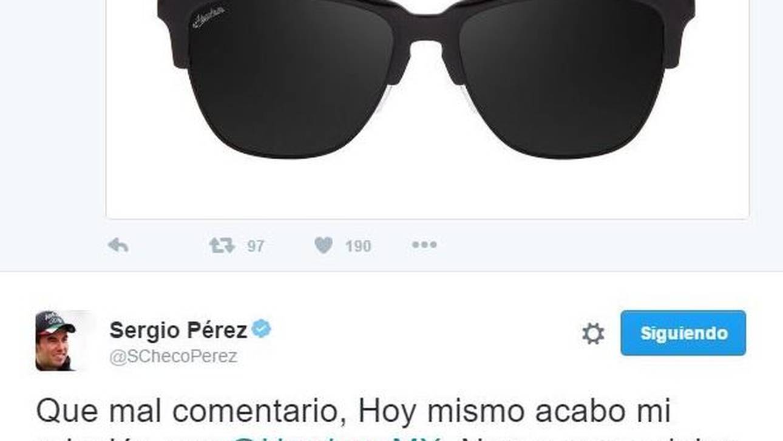Open the three-dot more options
Screen dimensions: 783x441
coord(424,245)
